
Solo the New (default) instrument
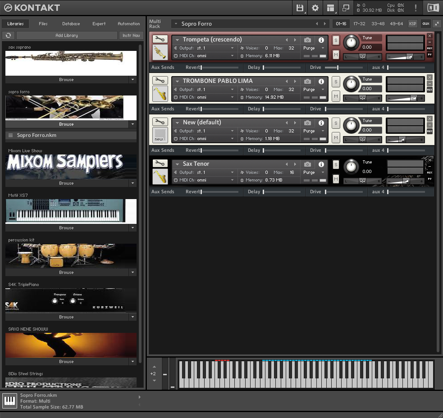click(x=336, y=123)
